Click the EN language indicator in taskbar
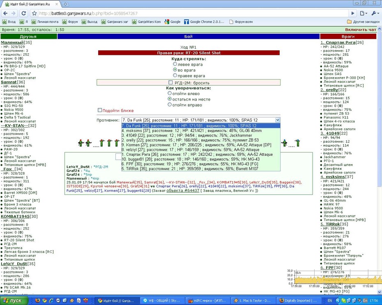Screen dimensions: 382x305 pyautogui.click(x=329, y=300)
